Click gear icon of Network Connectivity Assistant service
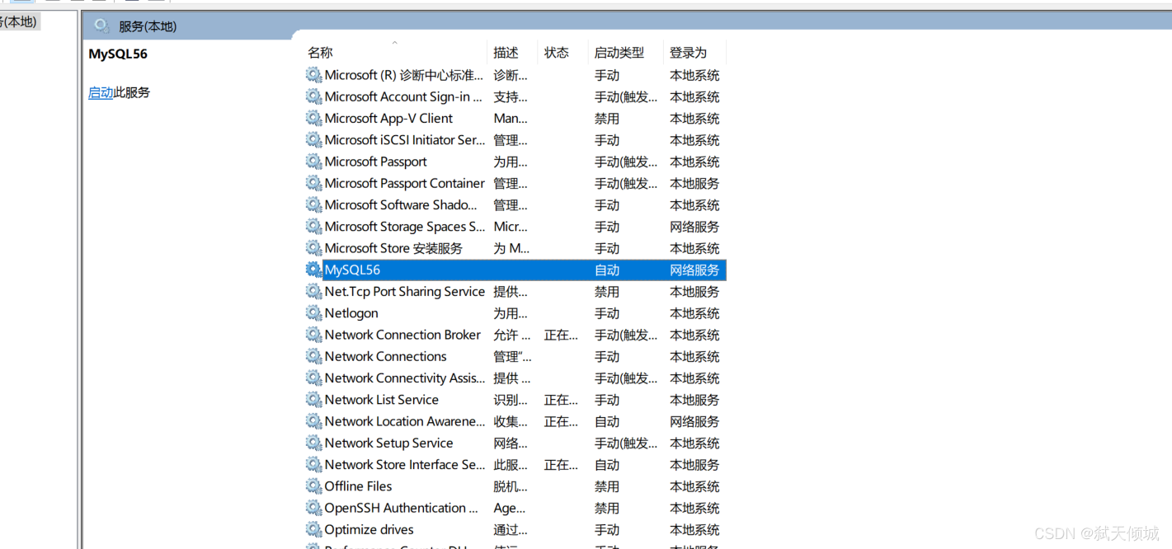The image size is (1172, 549). pos(313,378)
